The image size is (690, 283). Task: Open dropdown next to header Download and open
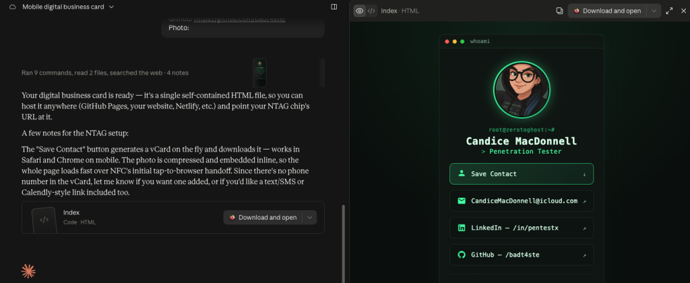(x=654, y=11)
